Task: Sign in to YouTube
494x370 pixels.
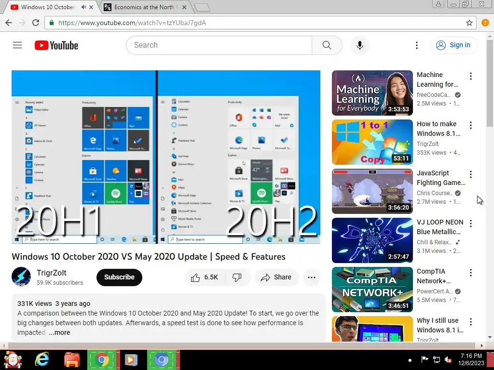Action: [453, 45]
